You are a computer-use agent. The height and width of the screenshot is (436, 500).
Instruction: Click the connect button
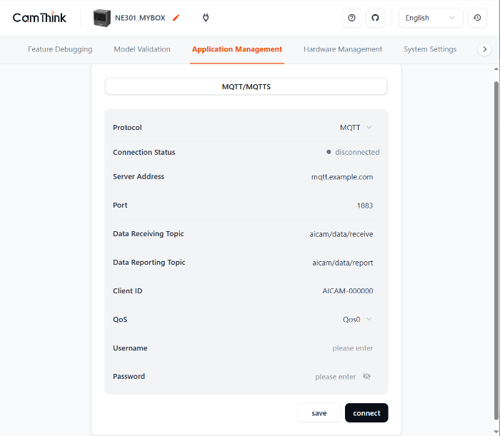366,413
